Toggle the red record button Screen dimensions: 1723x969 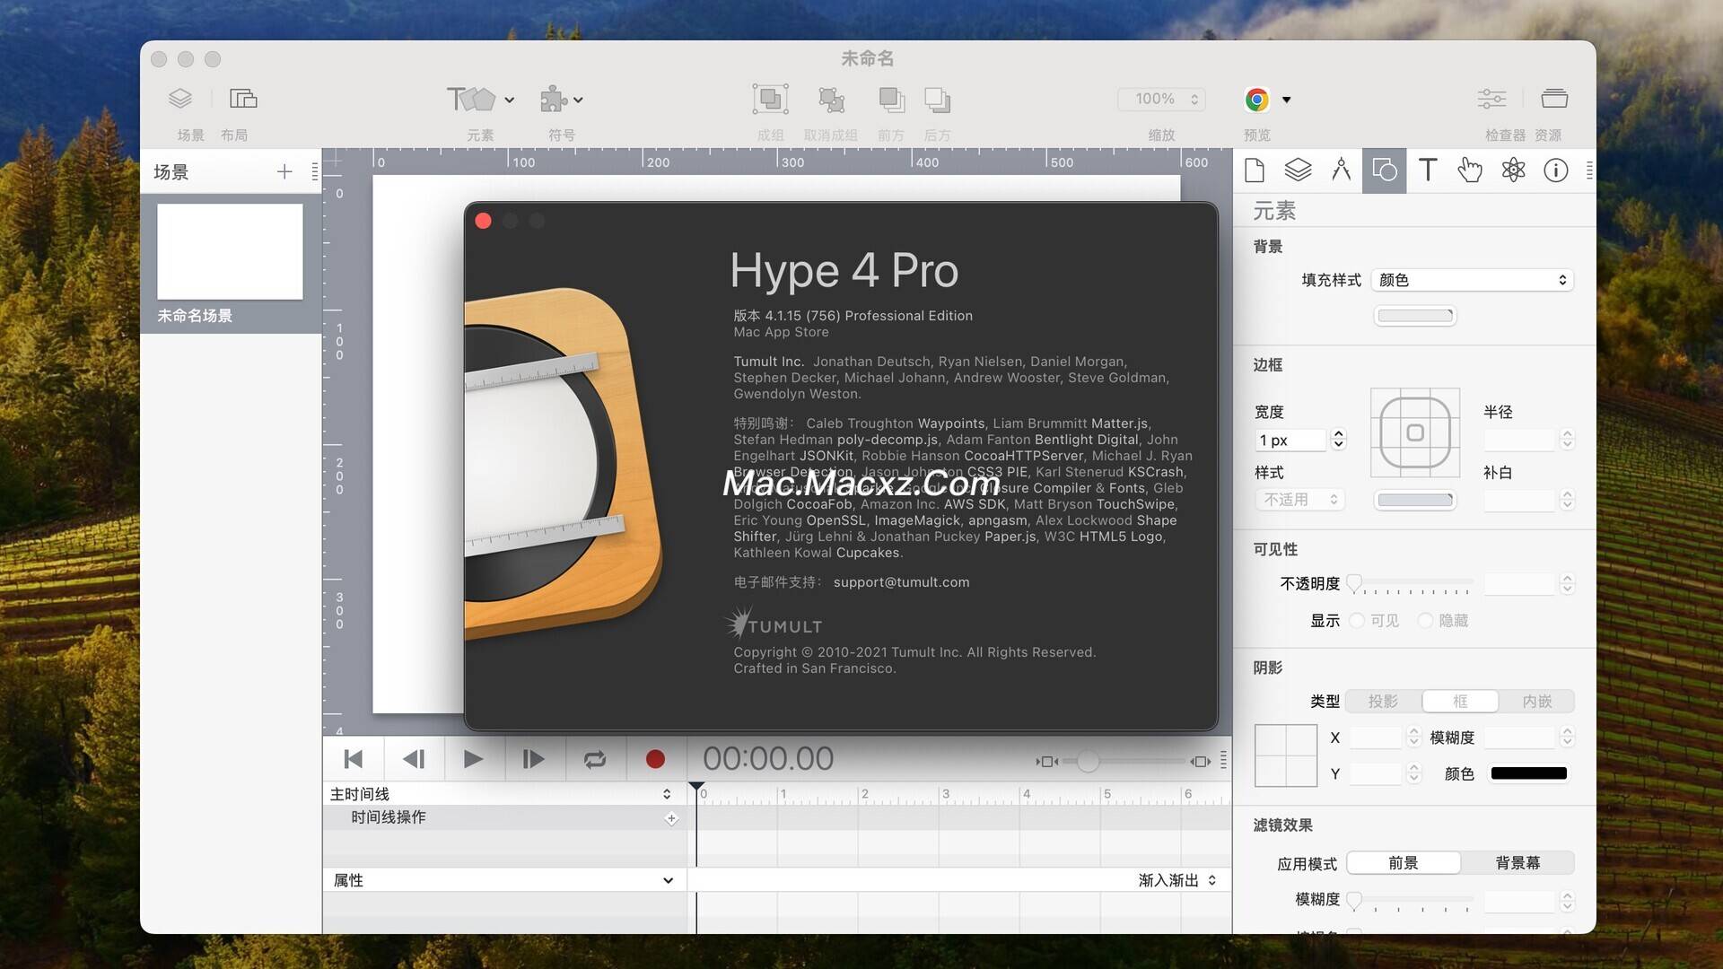[x=655, y=759]
